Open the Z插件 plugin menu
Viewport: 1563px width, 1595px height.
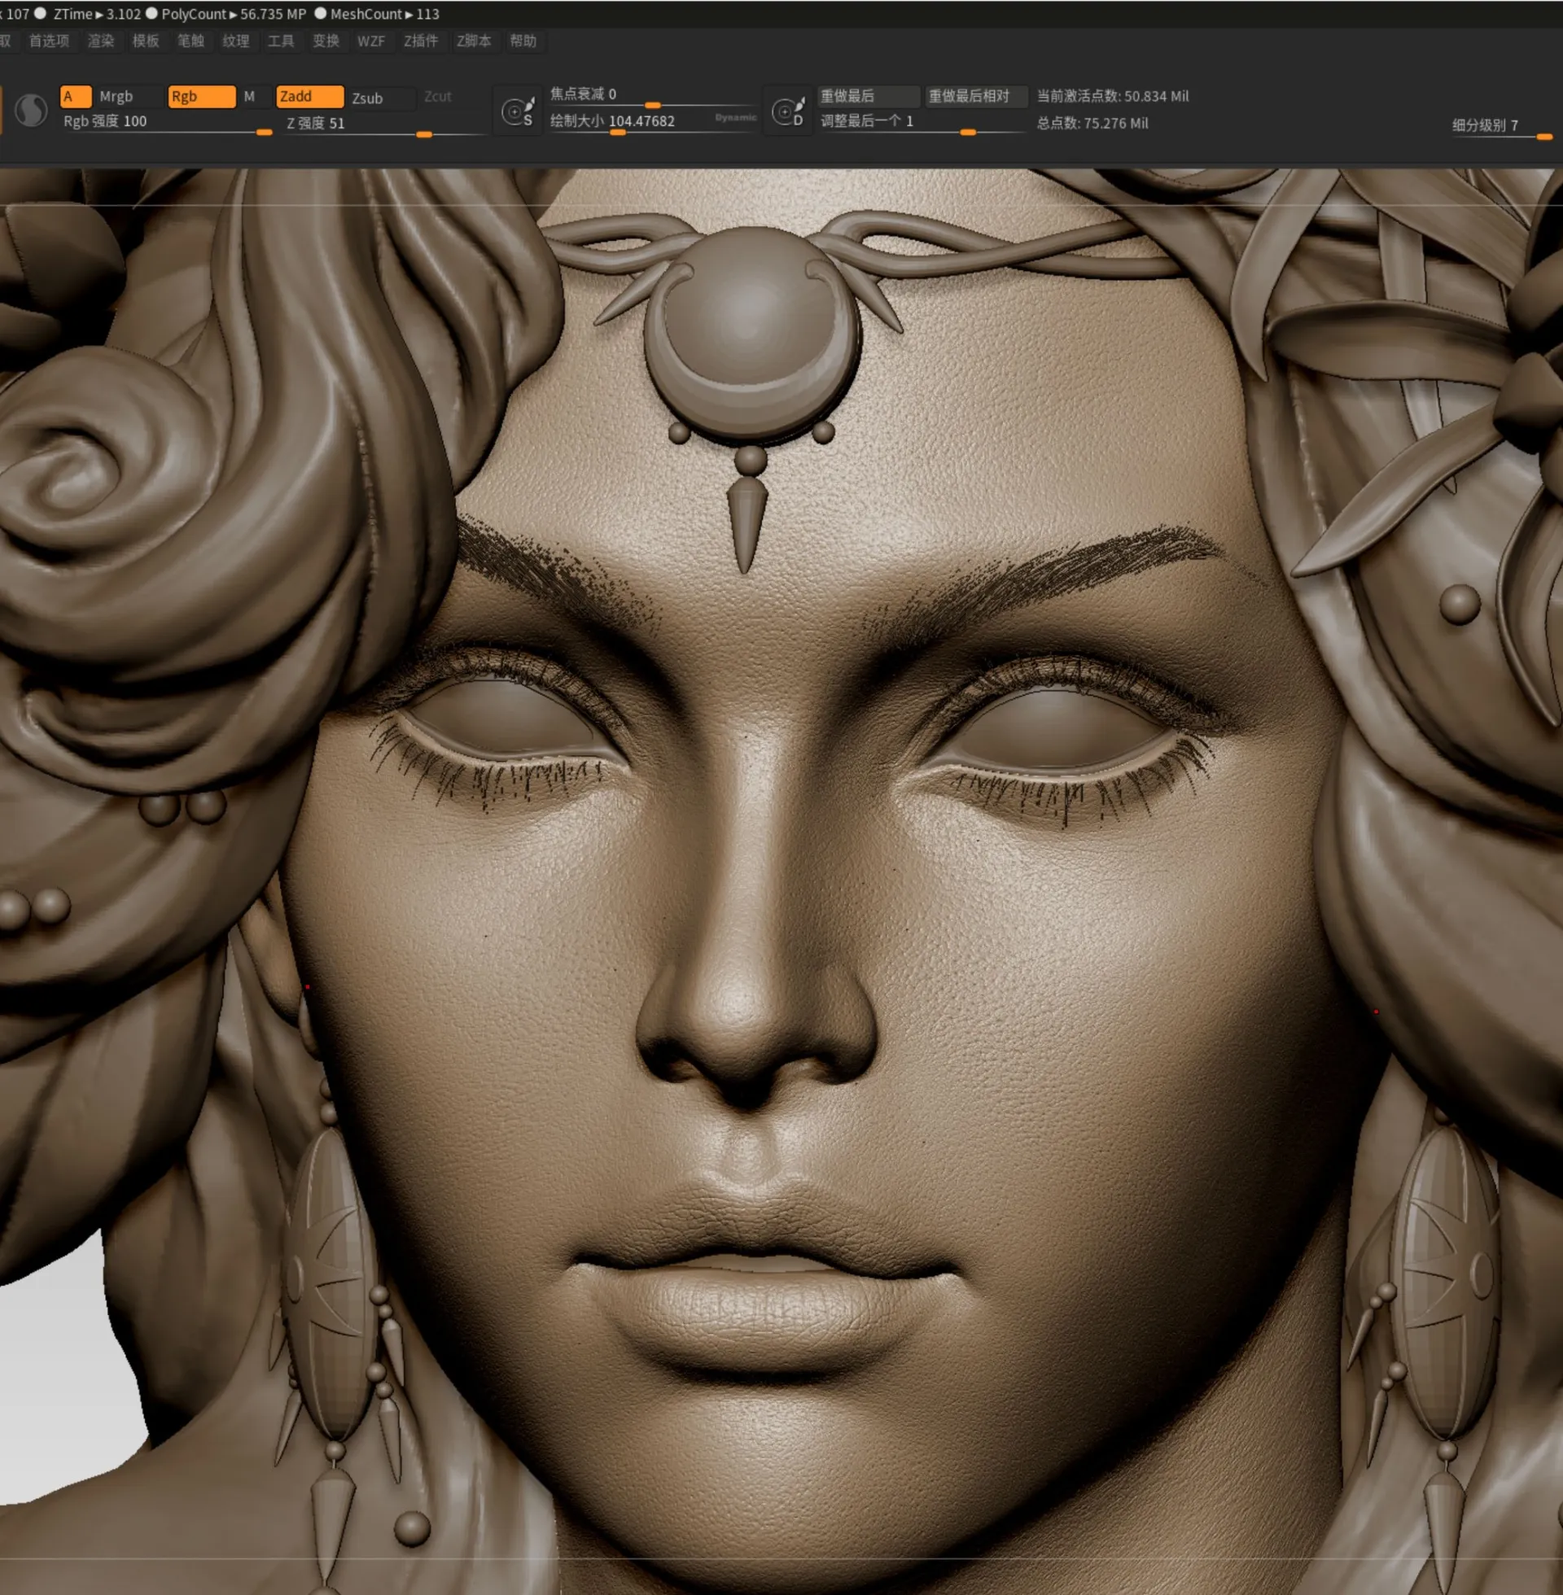[420, 41]
